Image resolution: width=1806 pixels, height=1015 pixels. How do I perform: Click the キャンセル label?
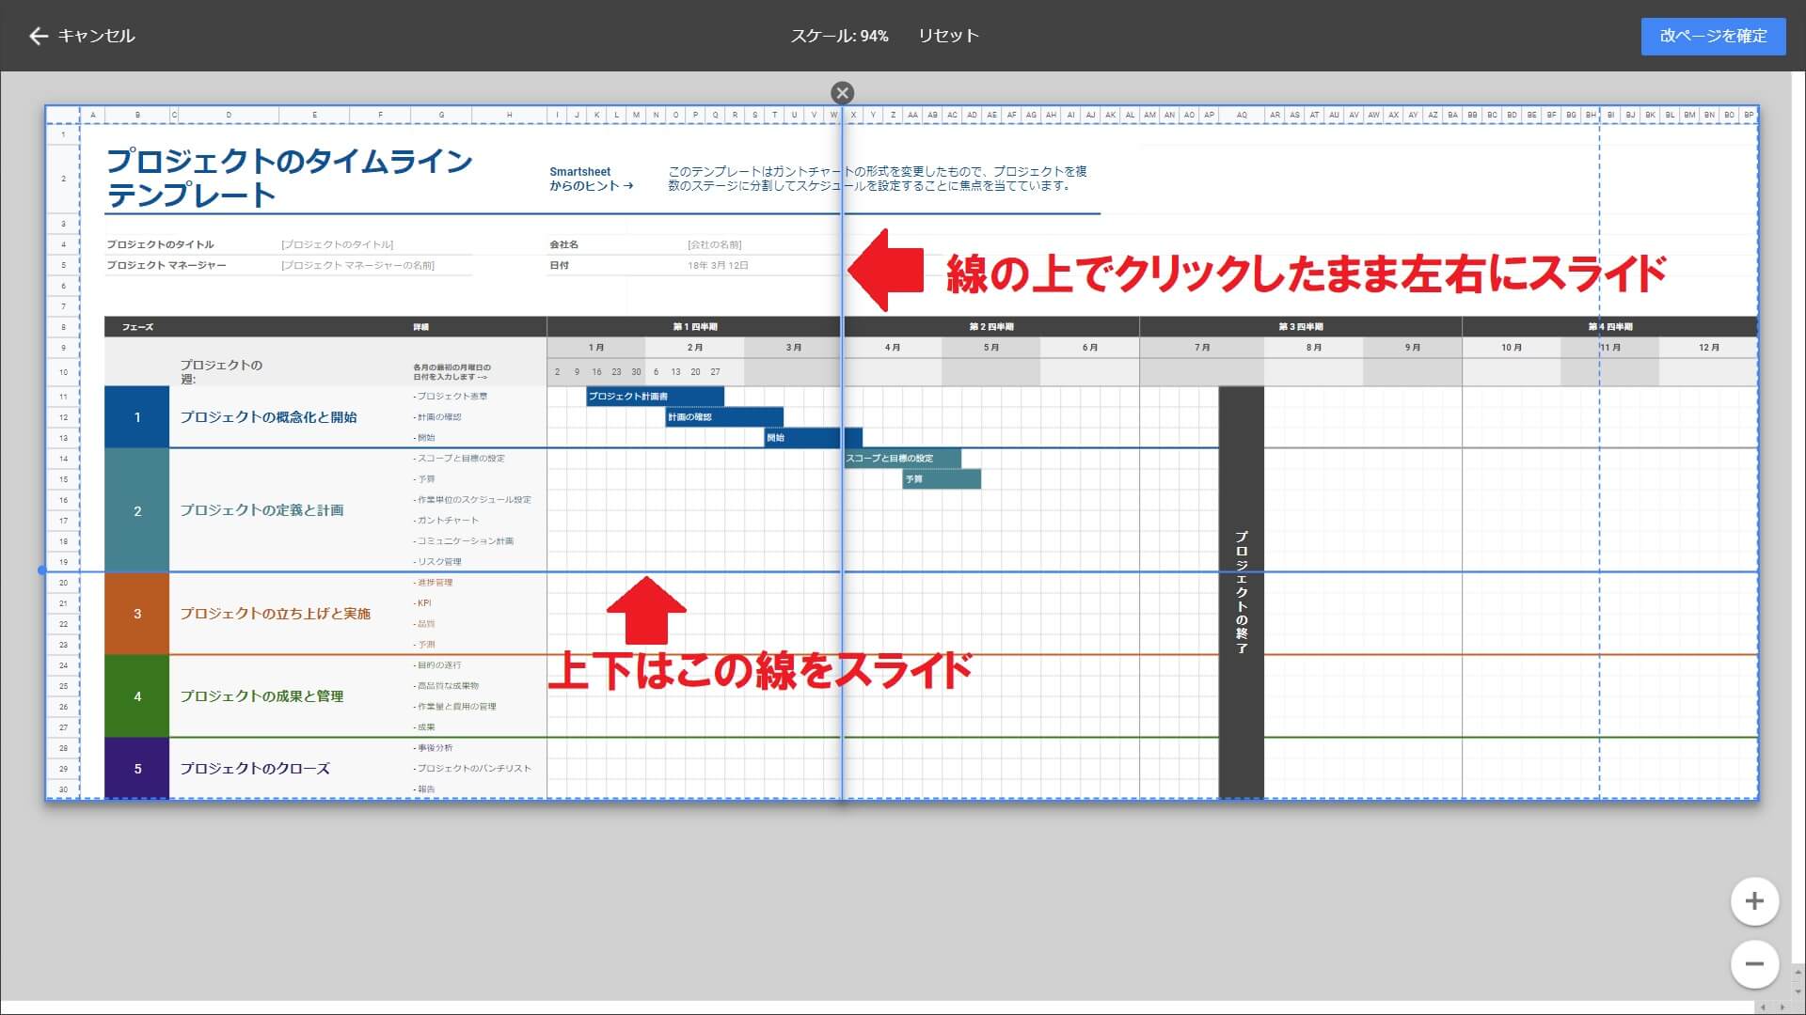(x=97, y=36)
